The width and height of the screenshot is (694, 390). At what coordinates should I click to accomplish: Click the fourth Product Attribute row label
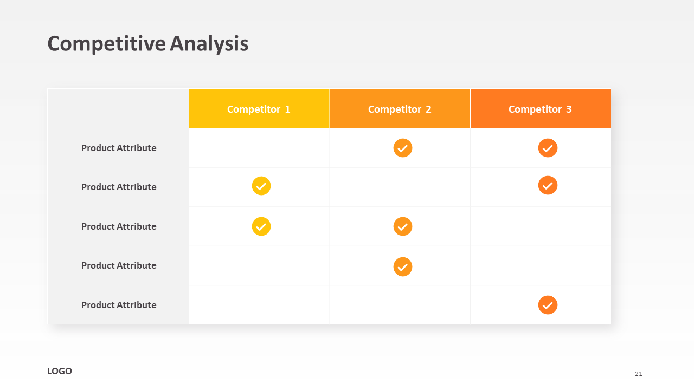click(119, 265)
